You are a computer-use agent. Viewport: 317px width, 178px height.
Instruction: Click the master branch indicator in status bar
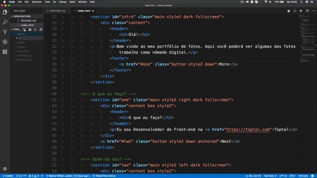coord(8,176)
